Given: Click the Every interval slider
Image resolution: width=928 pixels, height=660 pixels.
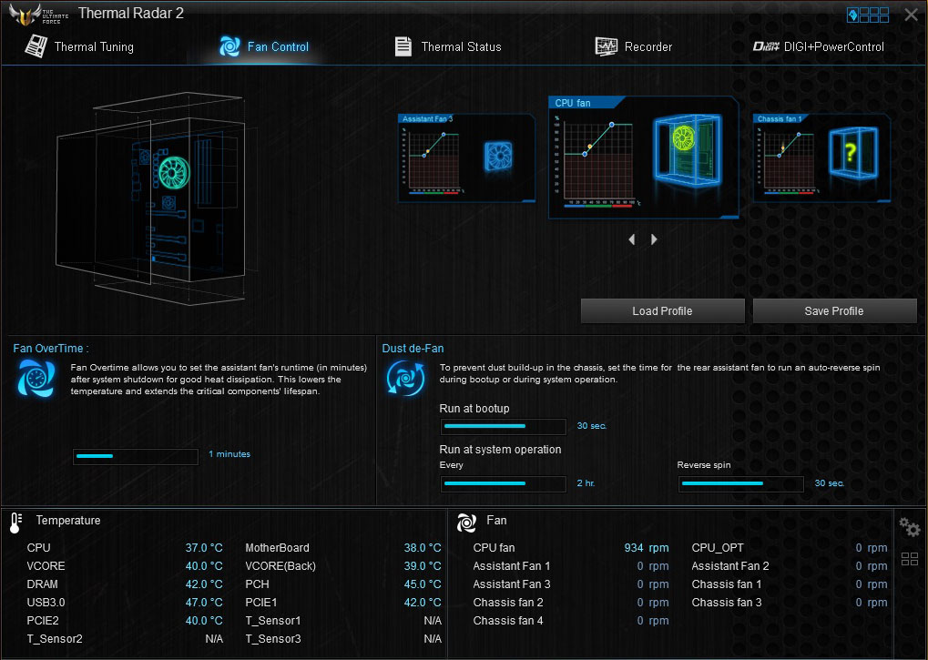Looking at the screenshot, I should [503, 483].
